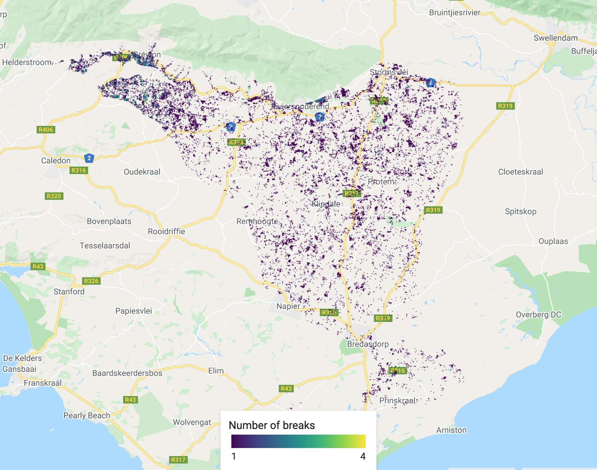Click the legend maximum value 4
This screenshot has height=470, width=597.
(363, 456)
